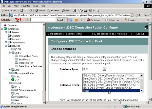The image size is (152, 109).
Task: Click in the Yahoo search input field
Action: coord(43,20)
